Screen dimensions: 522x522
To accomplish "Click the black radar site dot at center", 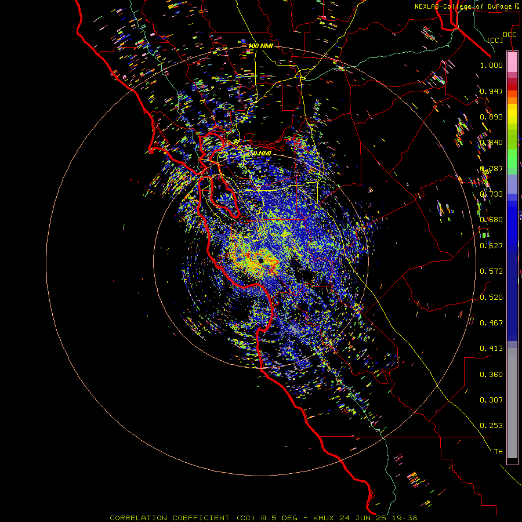I will click(261, 260).
